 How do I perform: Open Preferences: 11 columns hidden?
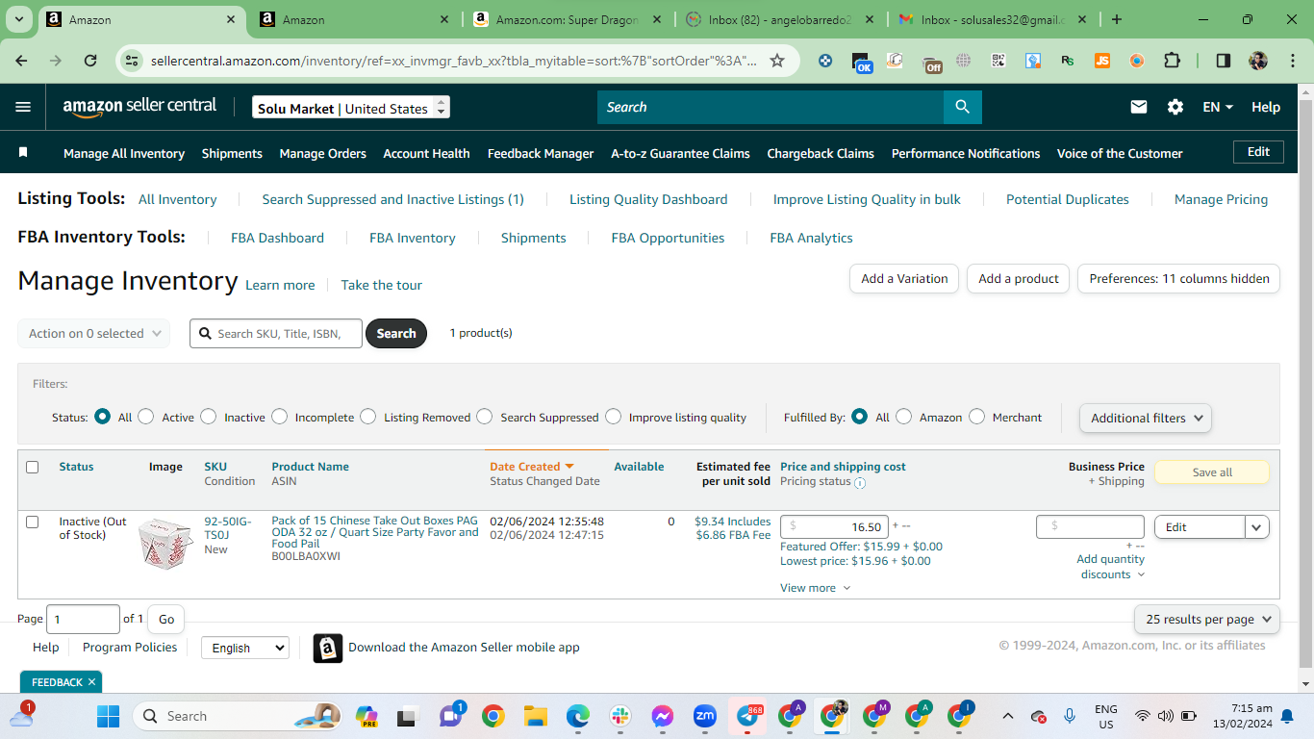(1179, 278)
